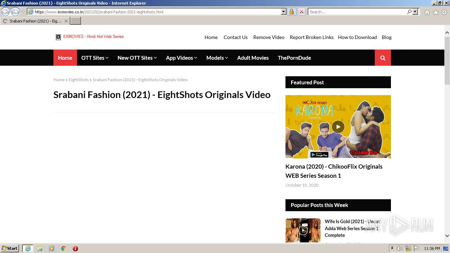Viewport: 450px width, 253px height.
Task: Expand the search provider dropdown arrow
Action: pyautogui.click(x=415, y=12)
